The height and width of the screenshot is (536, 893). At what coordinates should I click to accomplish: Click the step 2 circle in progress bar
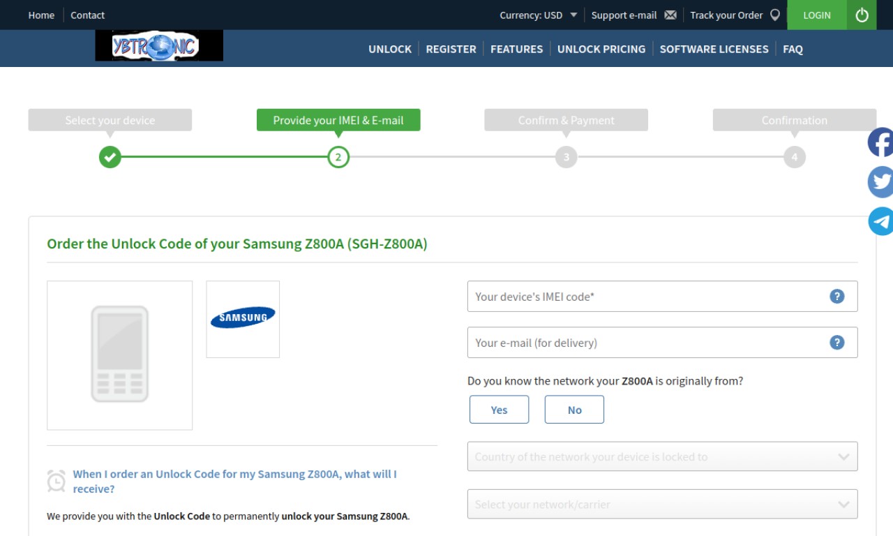tap(338, 157)
